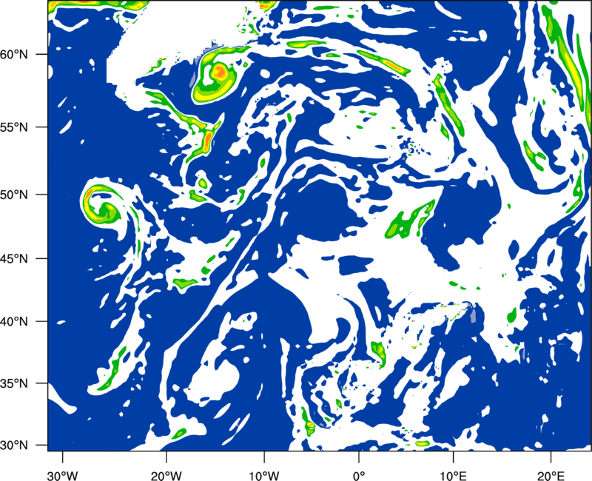The height and width of the screenshot is (481, 592).
Task: Click the 10°W longitude label
Action: (263, 476)
